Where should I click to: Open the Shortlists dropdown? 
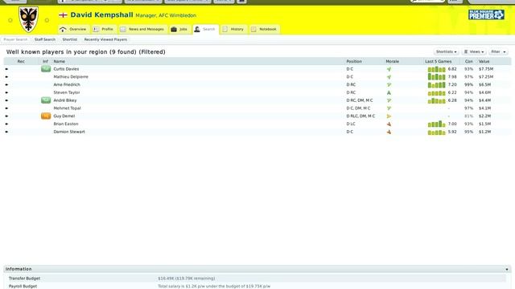446,51
